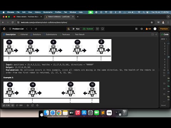
Task: Switch to the Submissions tab
Action: pos(50,34)
